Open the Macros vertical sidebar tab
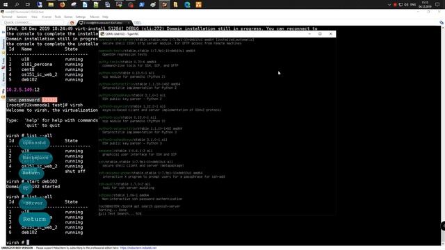Viewport: 445px width, 250px height. point(3,77)
